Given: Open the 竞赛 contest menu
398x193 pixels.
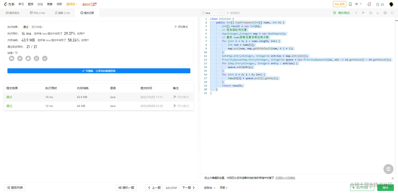Looking at the screenshot, I should coord(49,4).
